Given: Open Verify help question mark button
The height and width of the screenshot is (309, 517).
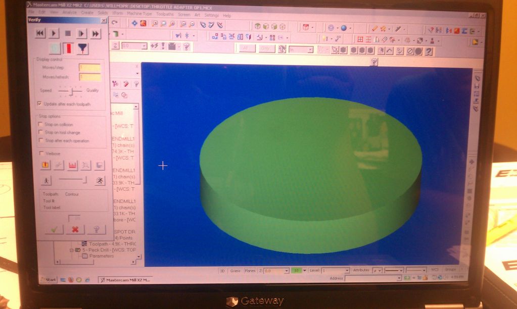Looking at the screenshot, I should tap(97, 229).
